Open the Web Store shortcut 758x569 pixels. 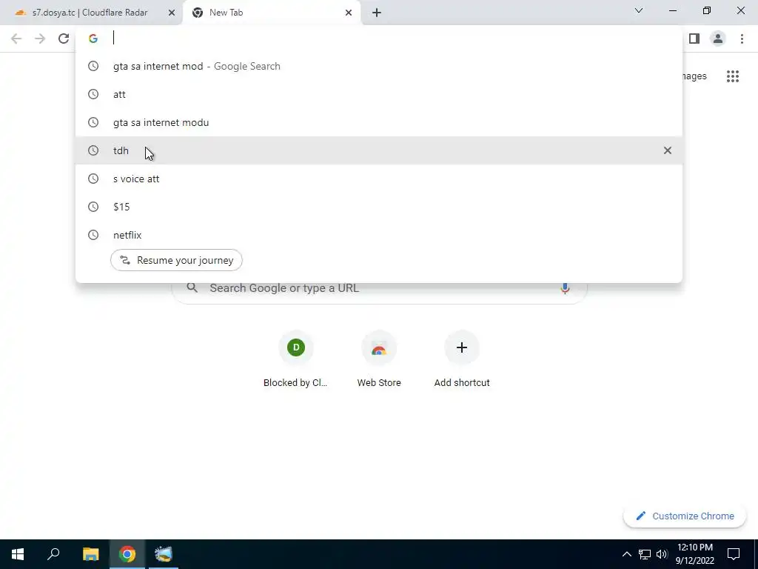(x=379, y=359)
